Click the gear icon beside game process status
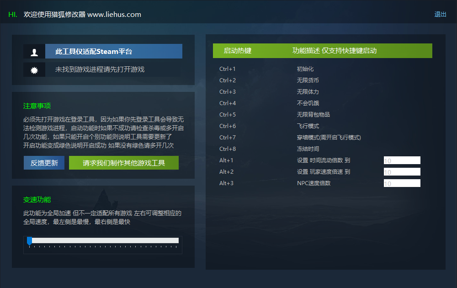The height and width of the screenshot is (288, 457). click(34, 70)
